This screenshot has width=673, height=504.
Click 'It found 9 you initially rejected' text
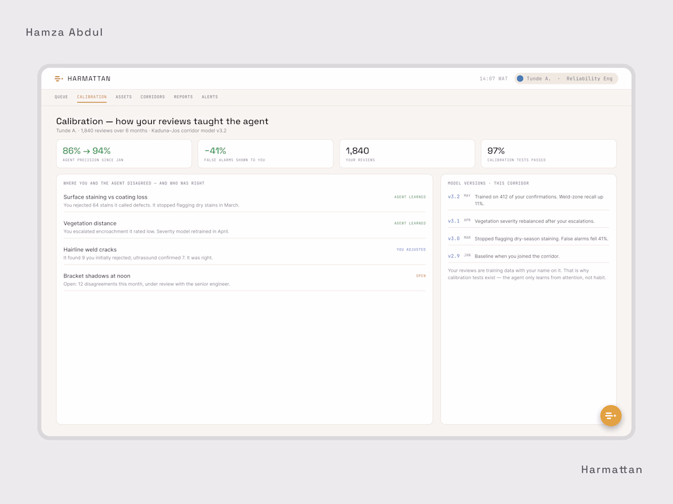coord(138,258)
